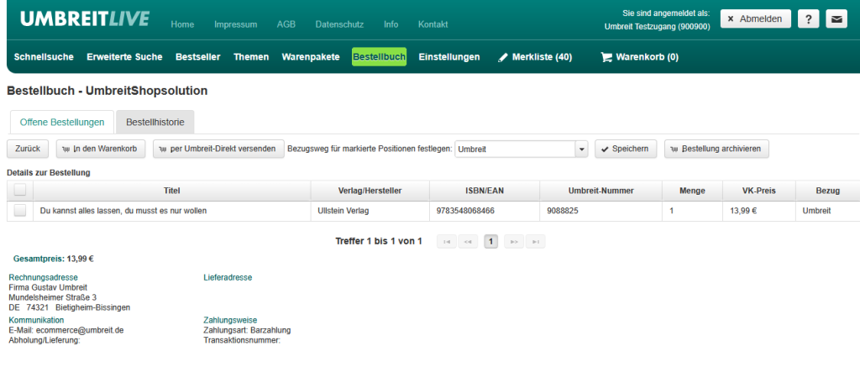Tick checkbox for the Ullstein Verlag book
This screenshot has height=367, width=860.
click(x=20, y=211)
